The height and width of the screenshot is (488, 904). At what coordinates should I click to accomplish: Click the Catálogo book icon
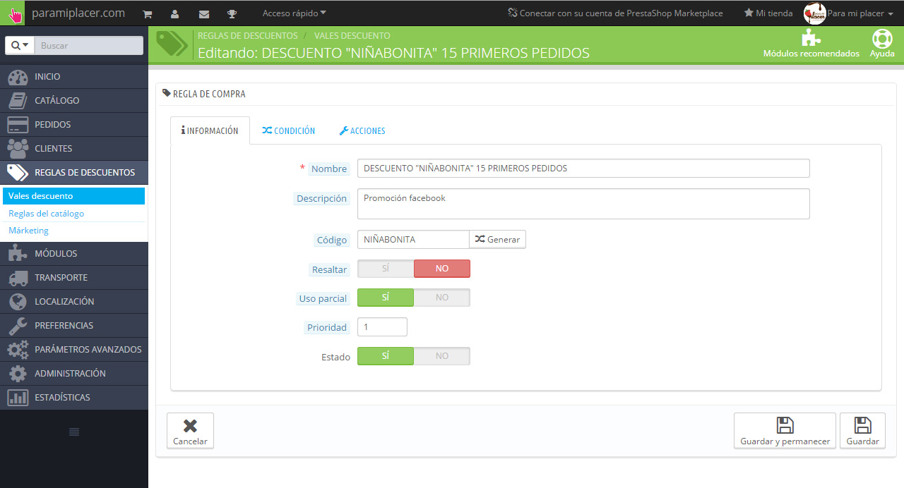(x=18, y=100)
